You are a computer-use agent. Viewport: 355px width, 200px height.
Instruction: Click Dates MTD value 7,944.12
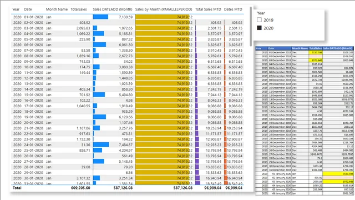coord(235,95)
